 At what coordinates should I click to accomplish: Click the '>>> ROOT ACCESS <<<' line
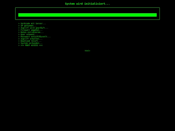(x=30, y=45)
